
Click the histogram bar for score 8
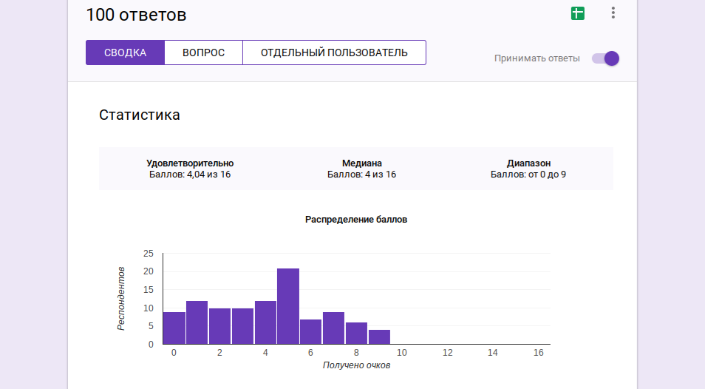click(356, 334)
